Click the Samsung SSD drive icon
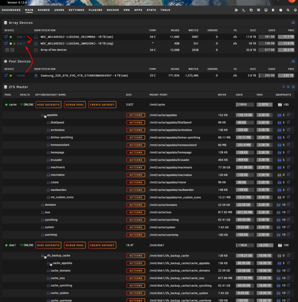The image size is (298, 302). [36, 76]
